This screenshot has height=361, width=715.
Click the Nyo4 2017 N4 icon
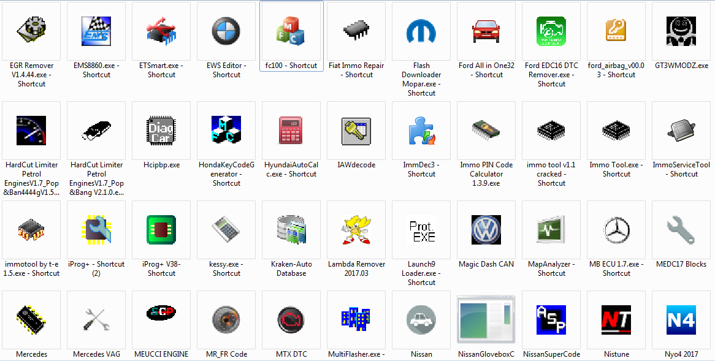point(681,319)
